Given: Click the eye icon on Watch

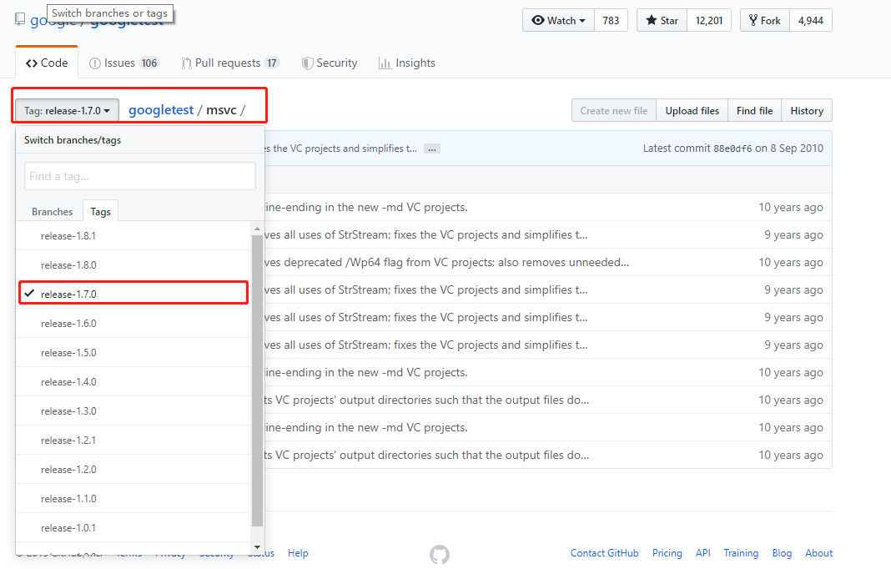Looking at the screenshot, I should [537, 21].
